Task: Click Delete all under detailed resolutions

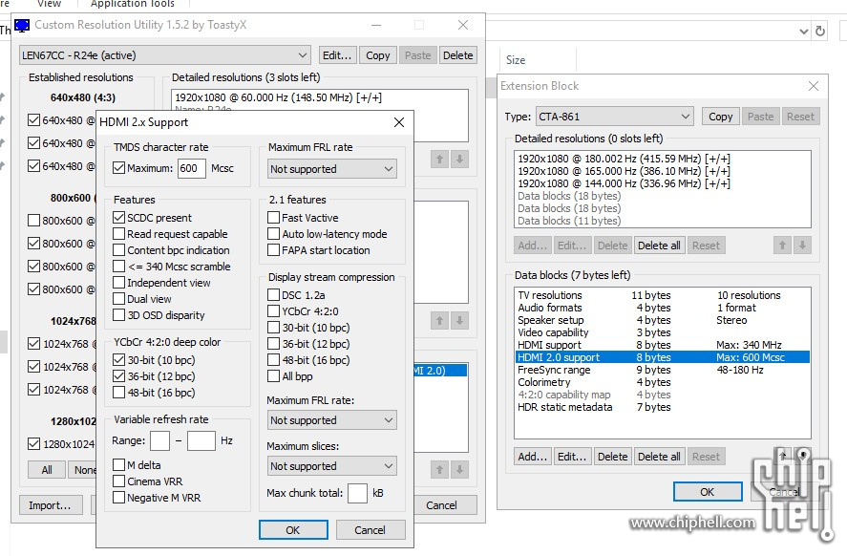Action: (x=659, y=246)
